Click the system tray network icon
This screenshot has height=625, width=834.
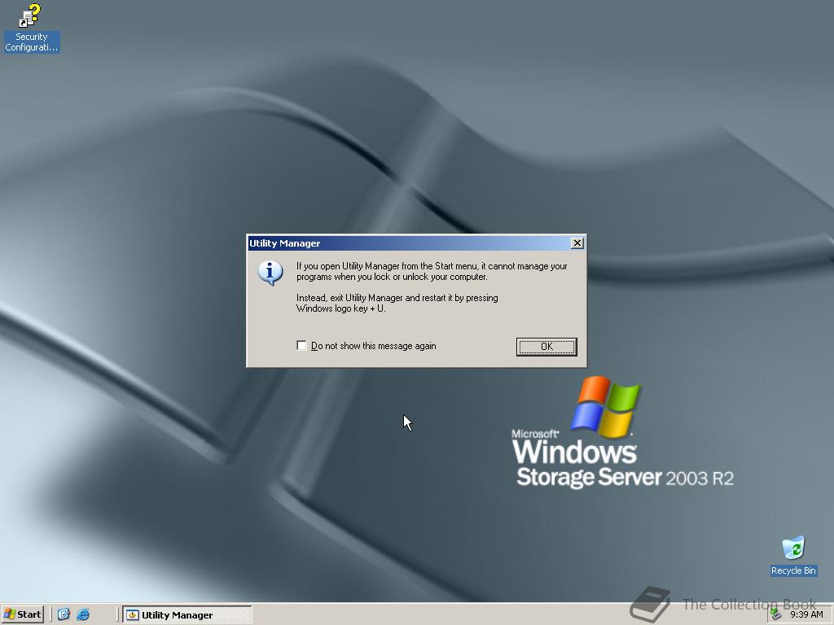click(x=776, y=614)
